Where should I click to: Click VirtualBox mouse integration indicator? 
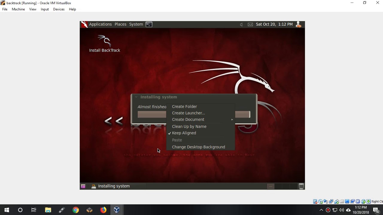[363, 202]
